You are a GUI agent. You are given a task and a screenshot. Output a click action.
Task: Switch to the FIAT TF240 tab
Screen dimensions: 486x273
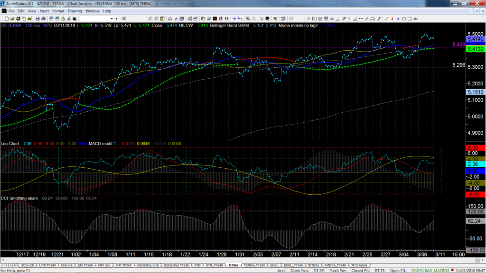123,265
